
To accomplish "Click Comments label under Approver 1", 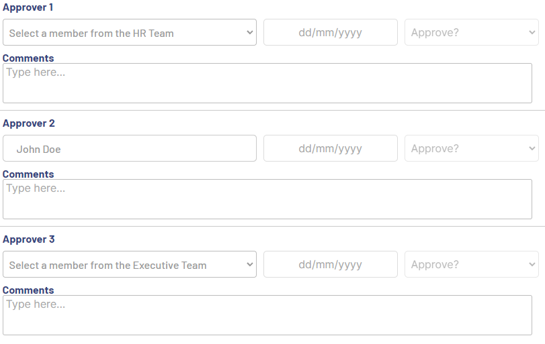I will [x=28, y=58].
